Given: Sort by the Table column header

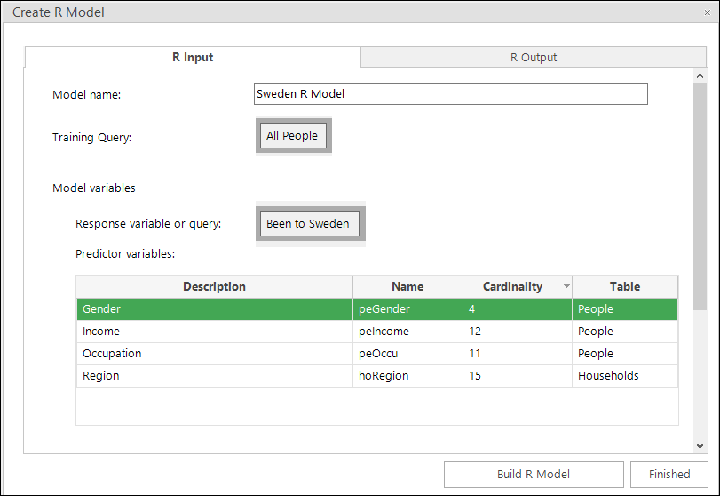Looking at the screenshot, I should (x=625, y=286).
